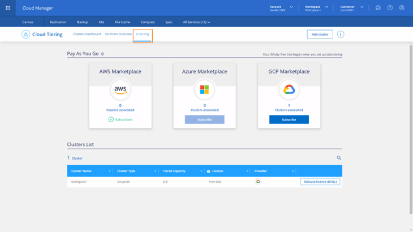Click the Pay As You Go info icon
This screenshot has width=413, height=232.
point(102,54)
